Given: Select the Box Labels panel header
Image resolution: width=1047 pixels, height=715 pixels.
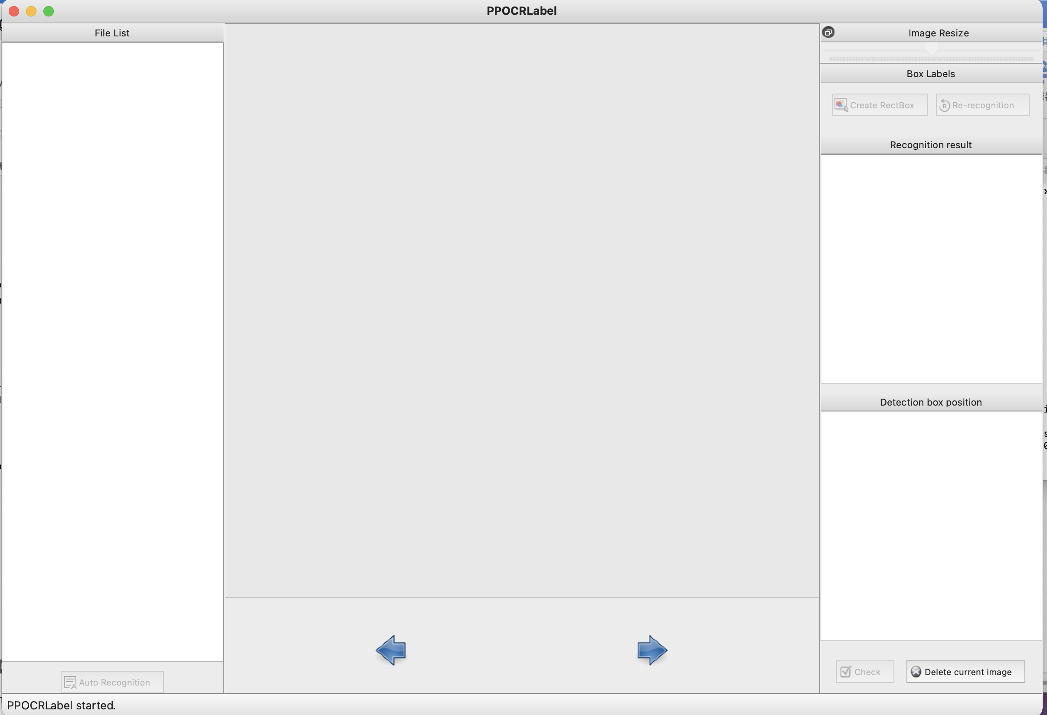Looking at the screenshot, I should (931, 74).
